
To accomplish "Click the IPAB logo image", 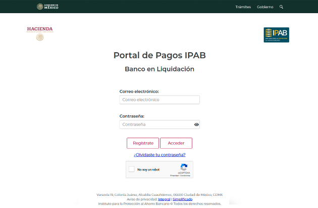I will (x=276, y=35).
